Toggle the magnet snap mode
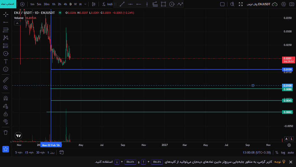The width and height of the screenshot is (296, 167). 6,98
